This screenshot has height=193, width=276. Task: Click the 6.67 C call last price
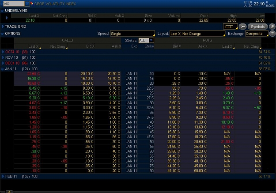click(34, 93)
